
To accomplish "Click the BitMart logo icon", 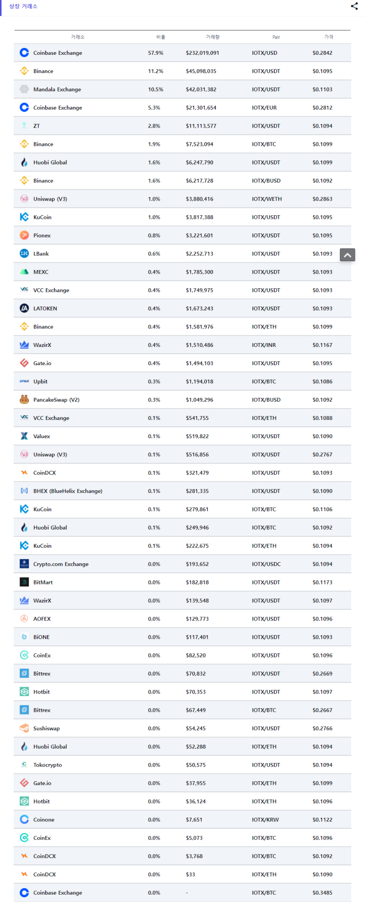I will 24,583.
